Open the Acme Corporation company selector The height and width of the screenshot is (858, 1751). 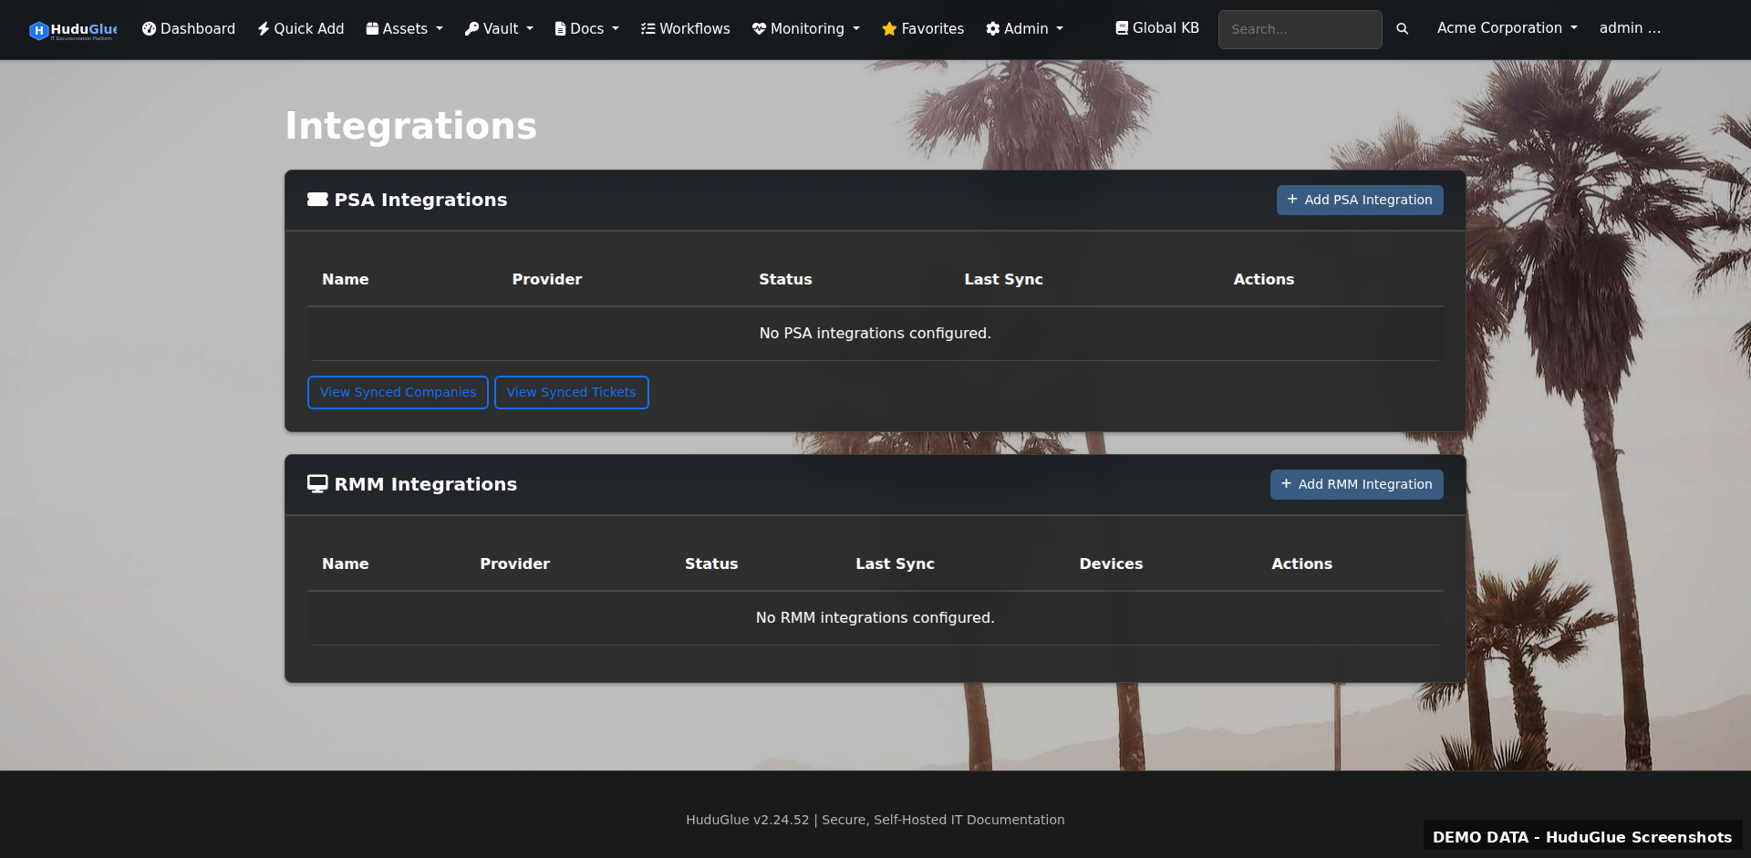1506,27
